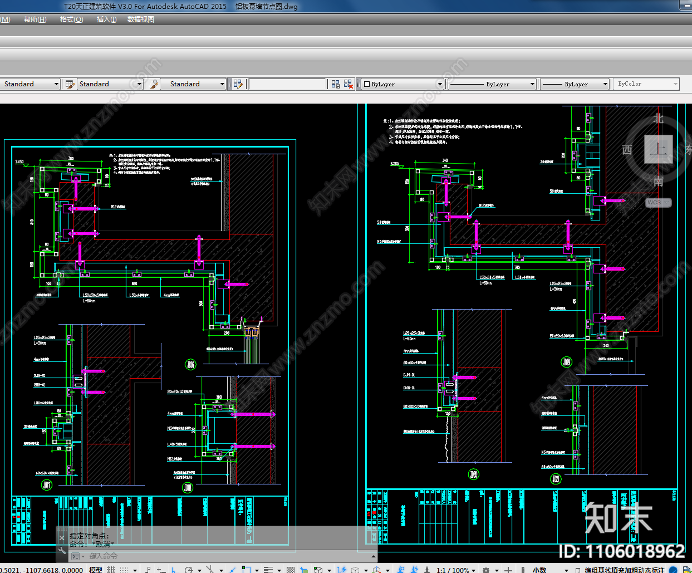Open workspace switching gear icon
The width and height of the screenshot is (692, 573).
(486, 570)
